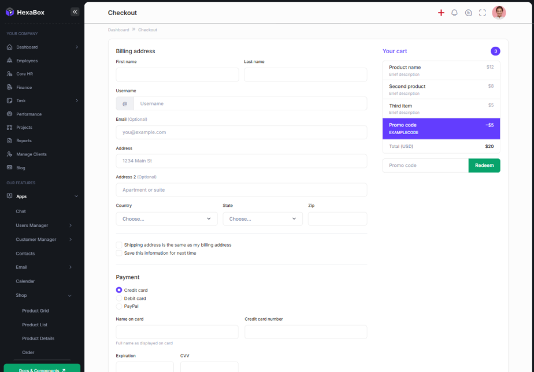Enable 'Save this information for next time'

point(119,253)
